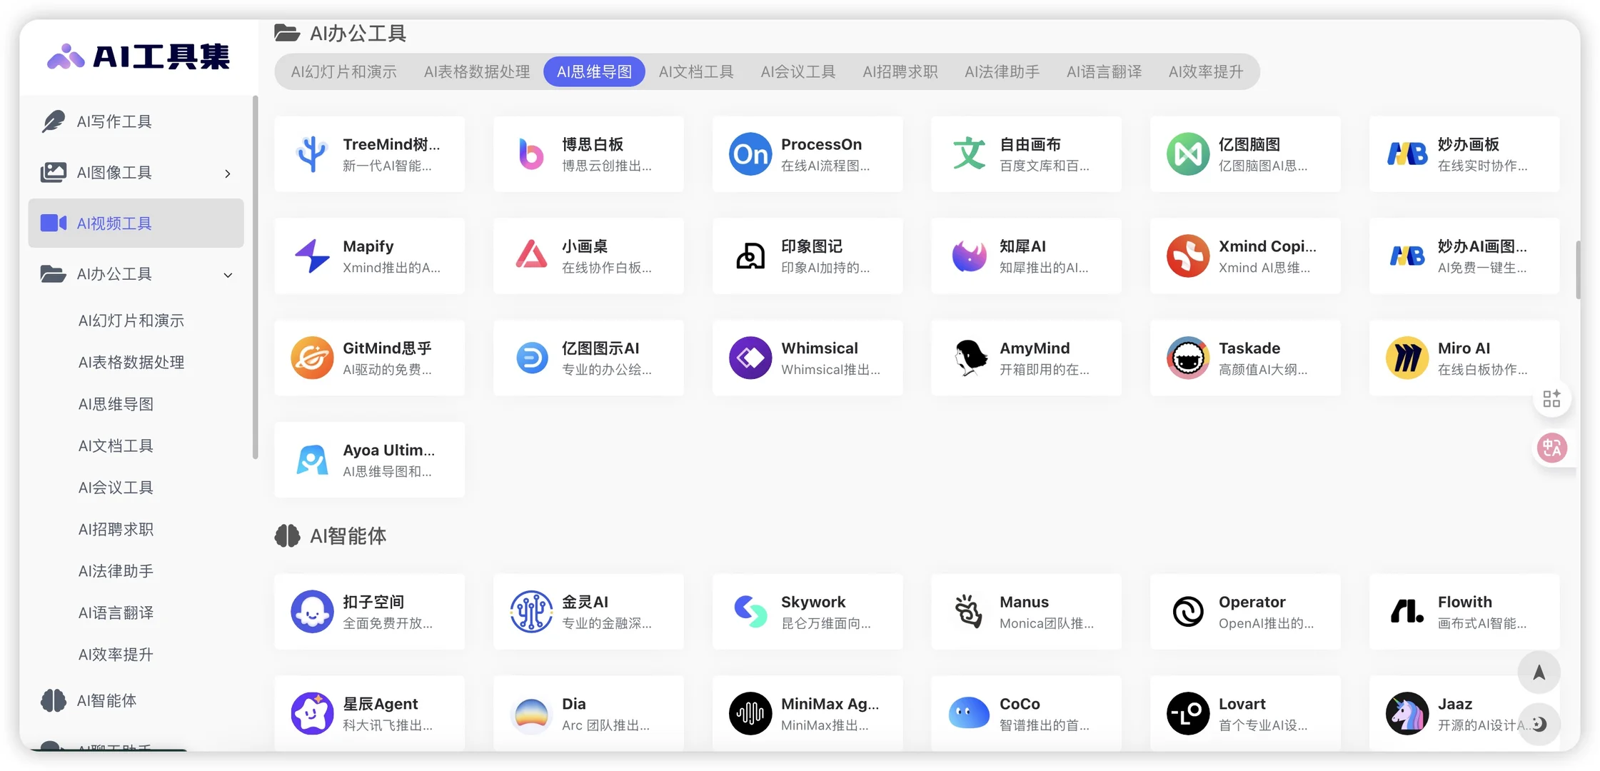The height and width of the screenshot is (771, 1600).
Task: Click the AI工具集 site logo
Action: pyautogui.click(x=138, y=56)
